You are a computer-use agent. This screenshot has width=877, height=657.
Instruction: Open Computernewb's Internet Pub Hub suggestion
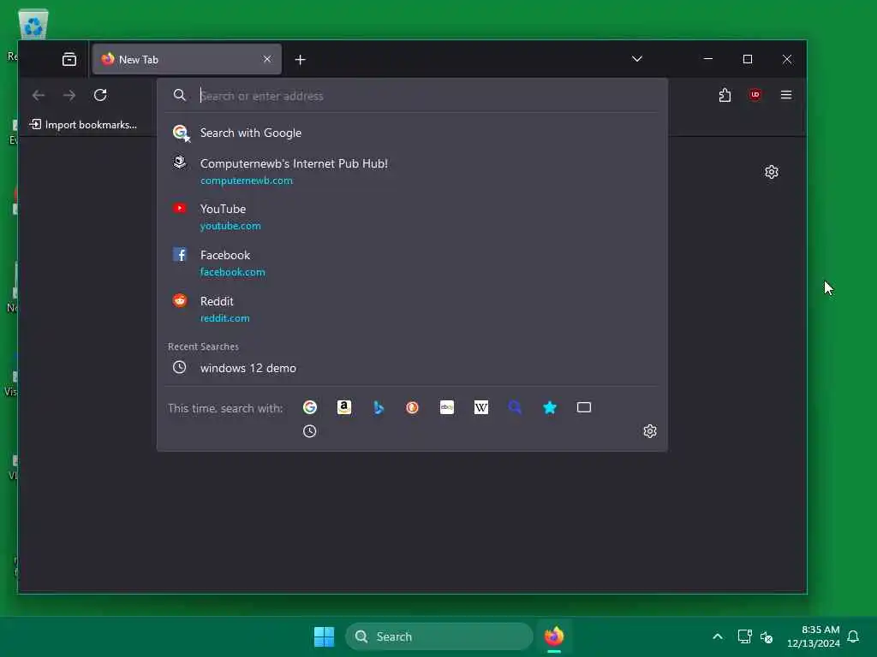[x=412, y=171]
